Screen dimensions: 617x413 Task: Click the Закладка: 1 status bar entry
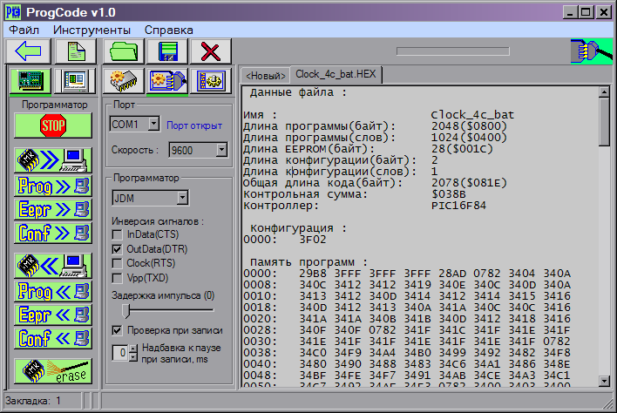33,401
